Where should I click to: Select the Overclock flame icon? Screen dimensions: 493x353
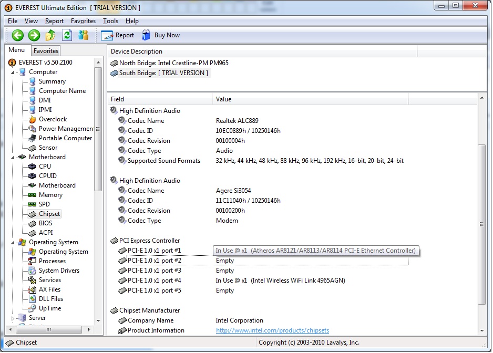[33, 119]
